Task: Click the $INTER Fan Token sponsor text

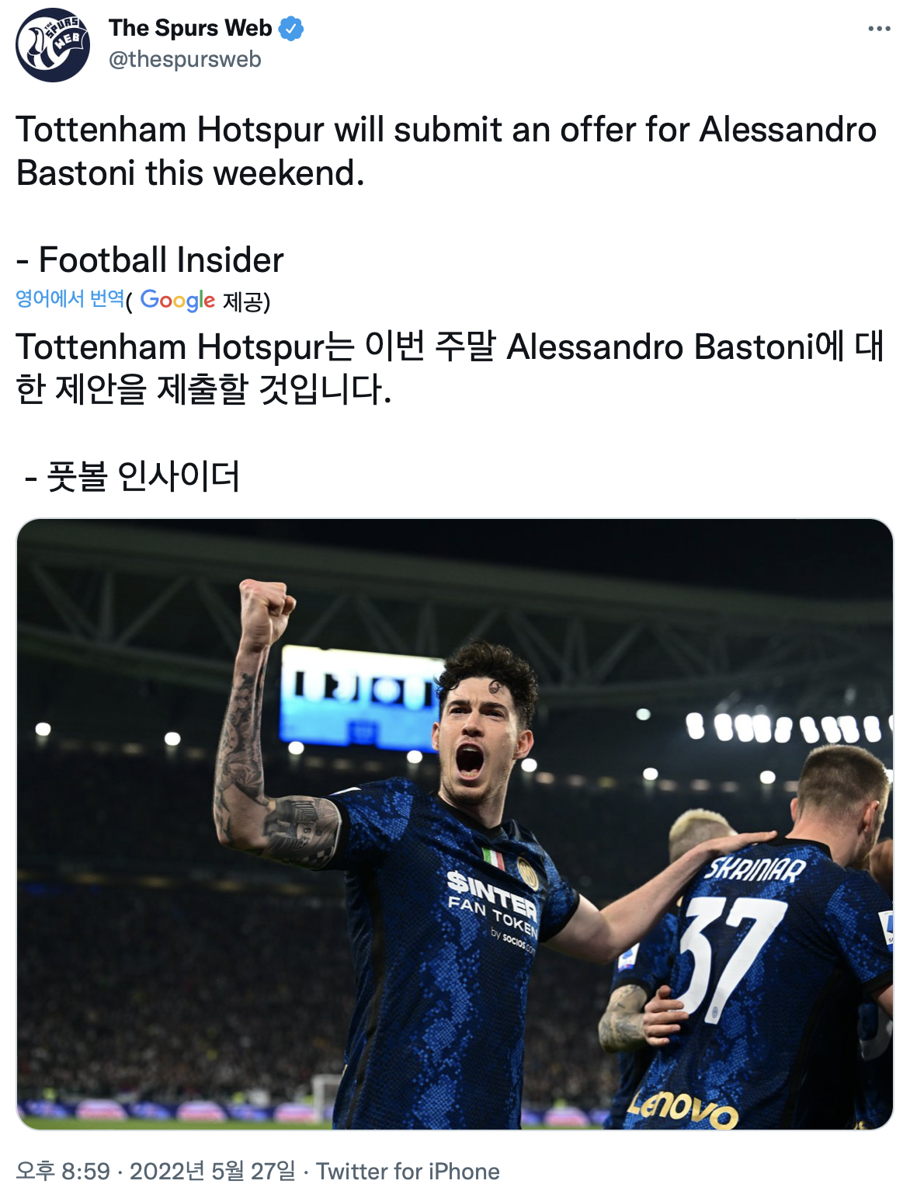Action: click(492, 912)
